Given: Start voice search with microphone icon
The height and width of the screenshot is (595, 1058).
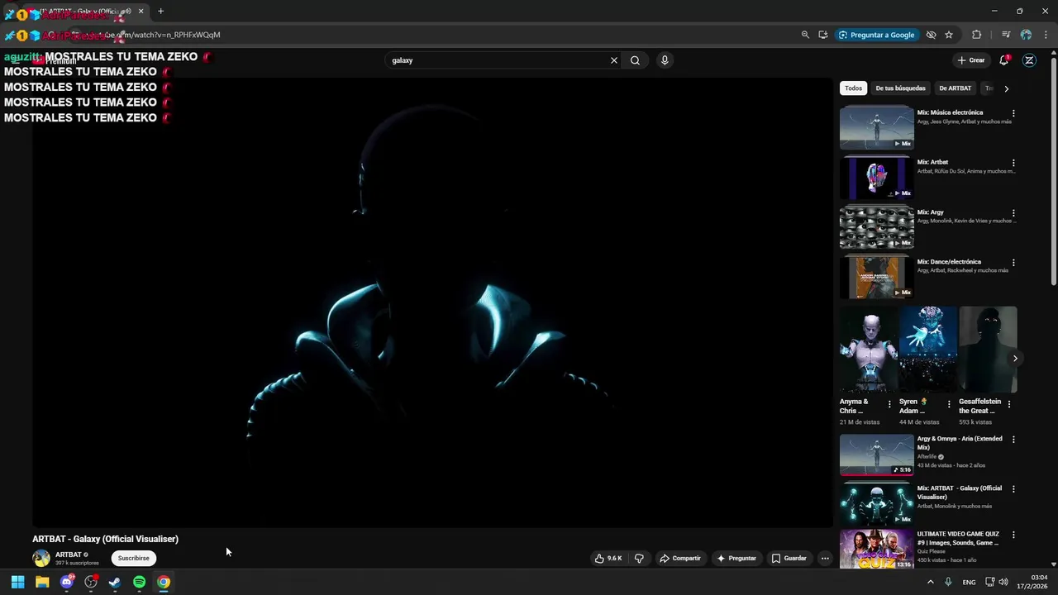Looking at the screenshot, I should click(x=665, y=60).
